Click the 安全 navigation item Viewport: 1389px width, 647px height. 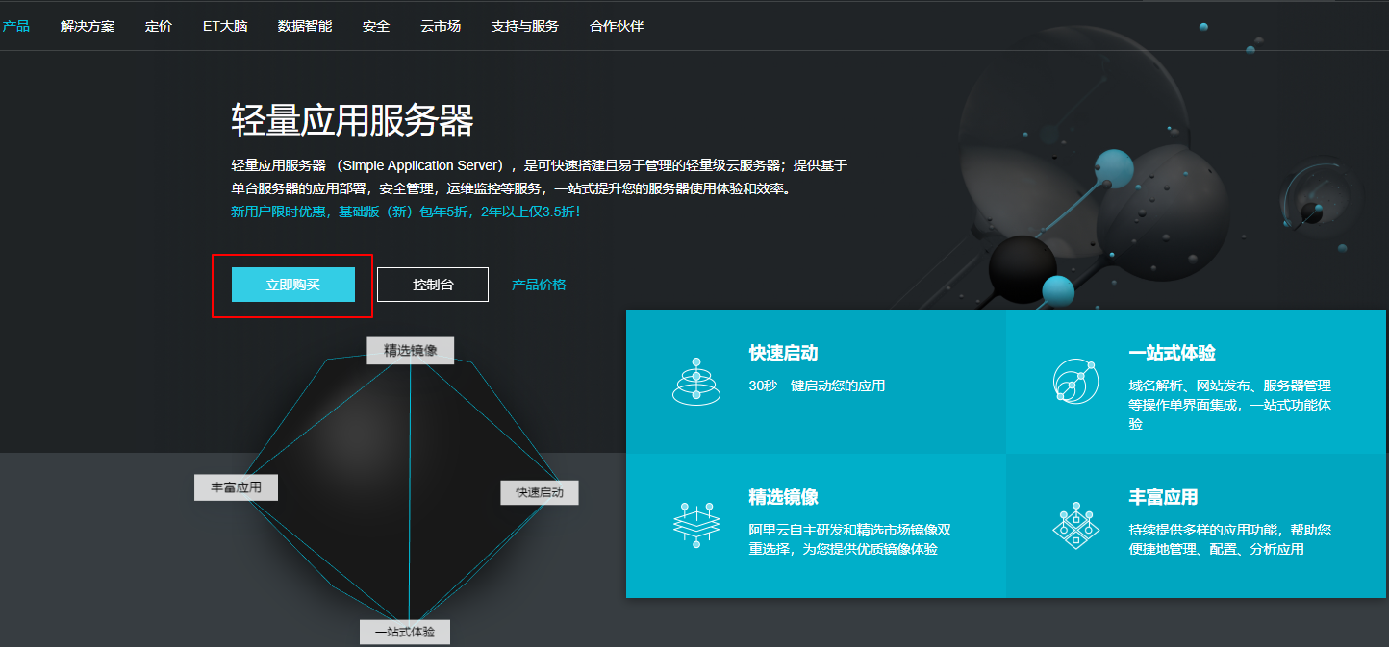[376, 26]
